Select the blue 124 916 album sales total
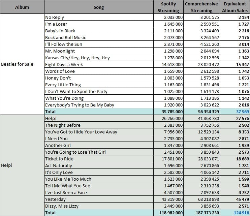 coord(235,213)
